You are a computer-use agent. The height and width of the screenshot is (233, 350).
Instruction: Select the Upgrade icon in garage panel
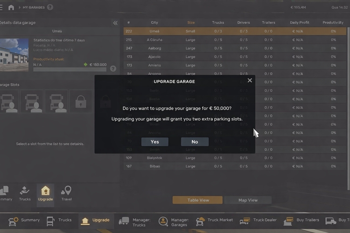(x=45, y=194)
